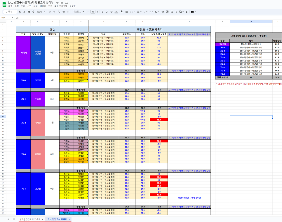Screen dimensions: 282x222
Task: Star this spreadsheet document
Action: [58, 3]
